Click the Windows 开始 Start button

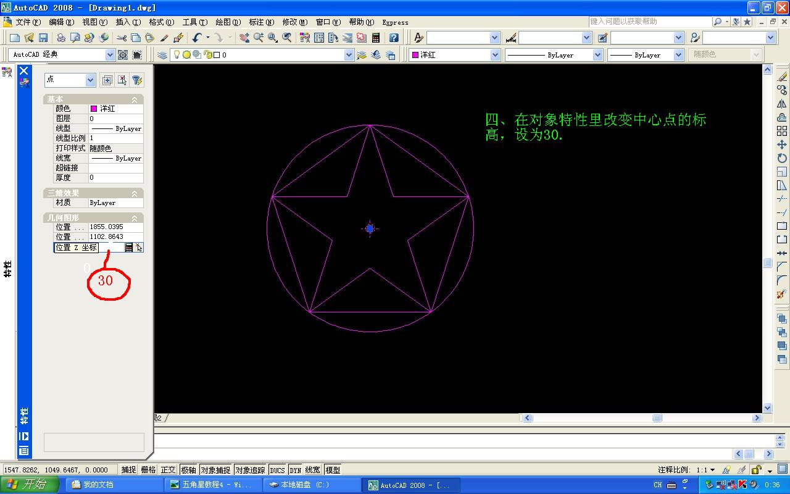[30, 485]
